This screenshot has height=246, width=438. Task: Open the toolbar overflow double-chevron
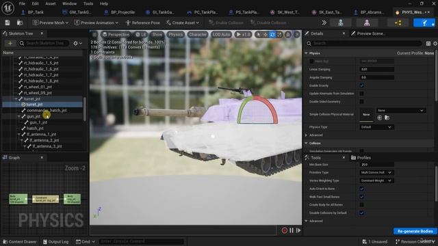[x=324, y=23]
